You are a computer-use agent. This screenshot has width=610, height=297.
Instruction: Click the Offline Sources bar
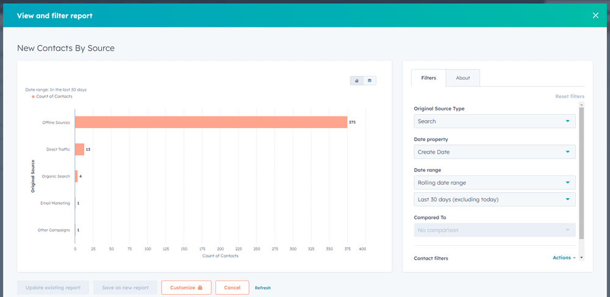[211, 122]
